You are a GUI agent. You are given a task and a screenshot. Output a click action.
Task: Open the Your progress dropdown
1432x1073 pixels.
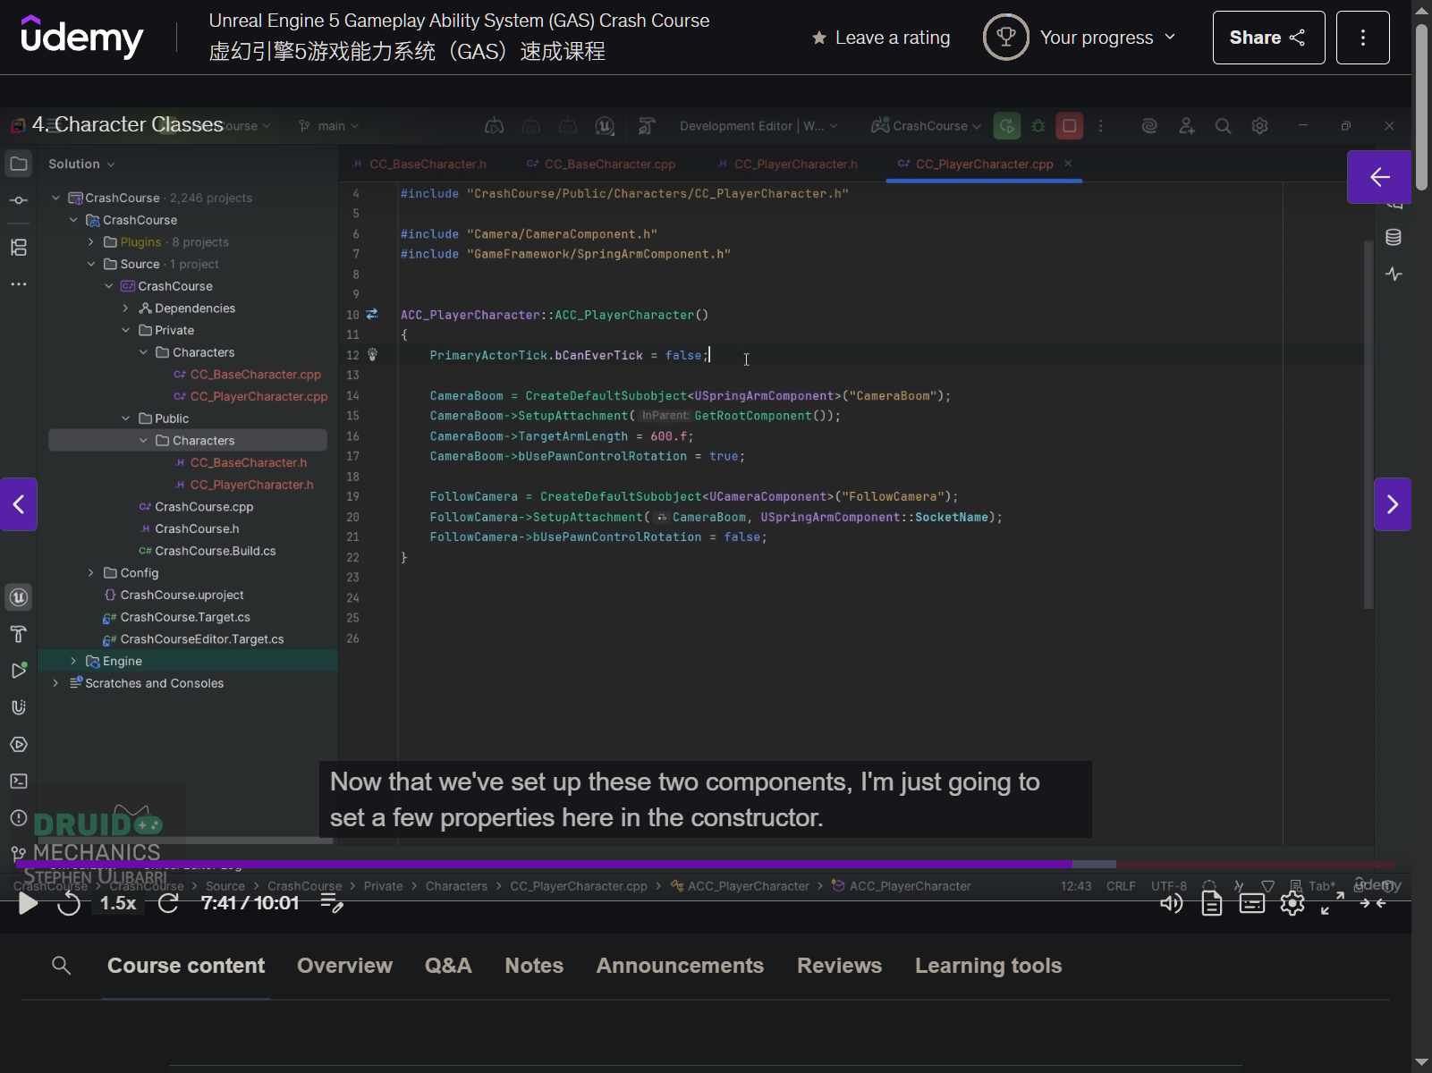(x=1080, y=38)
